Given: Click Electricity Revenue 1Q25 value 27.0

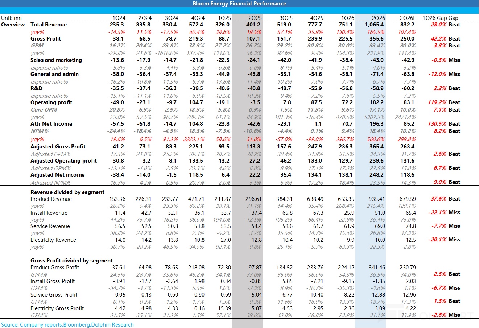Looking at the screenshot, I should pyautogui.click(x=226, y=240).
